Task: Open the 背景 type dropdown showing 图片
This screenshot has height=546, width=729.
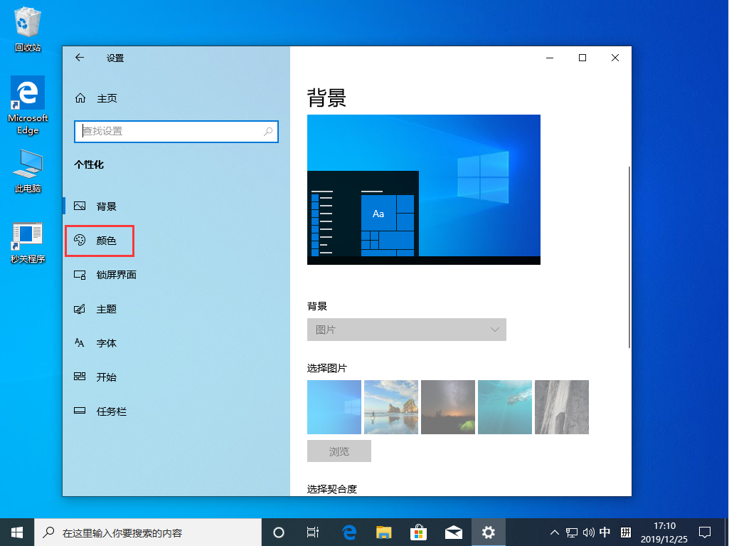Action: (406, 329)
